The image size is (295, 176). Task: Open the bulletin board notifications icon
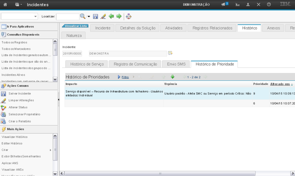(225, 5)
